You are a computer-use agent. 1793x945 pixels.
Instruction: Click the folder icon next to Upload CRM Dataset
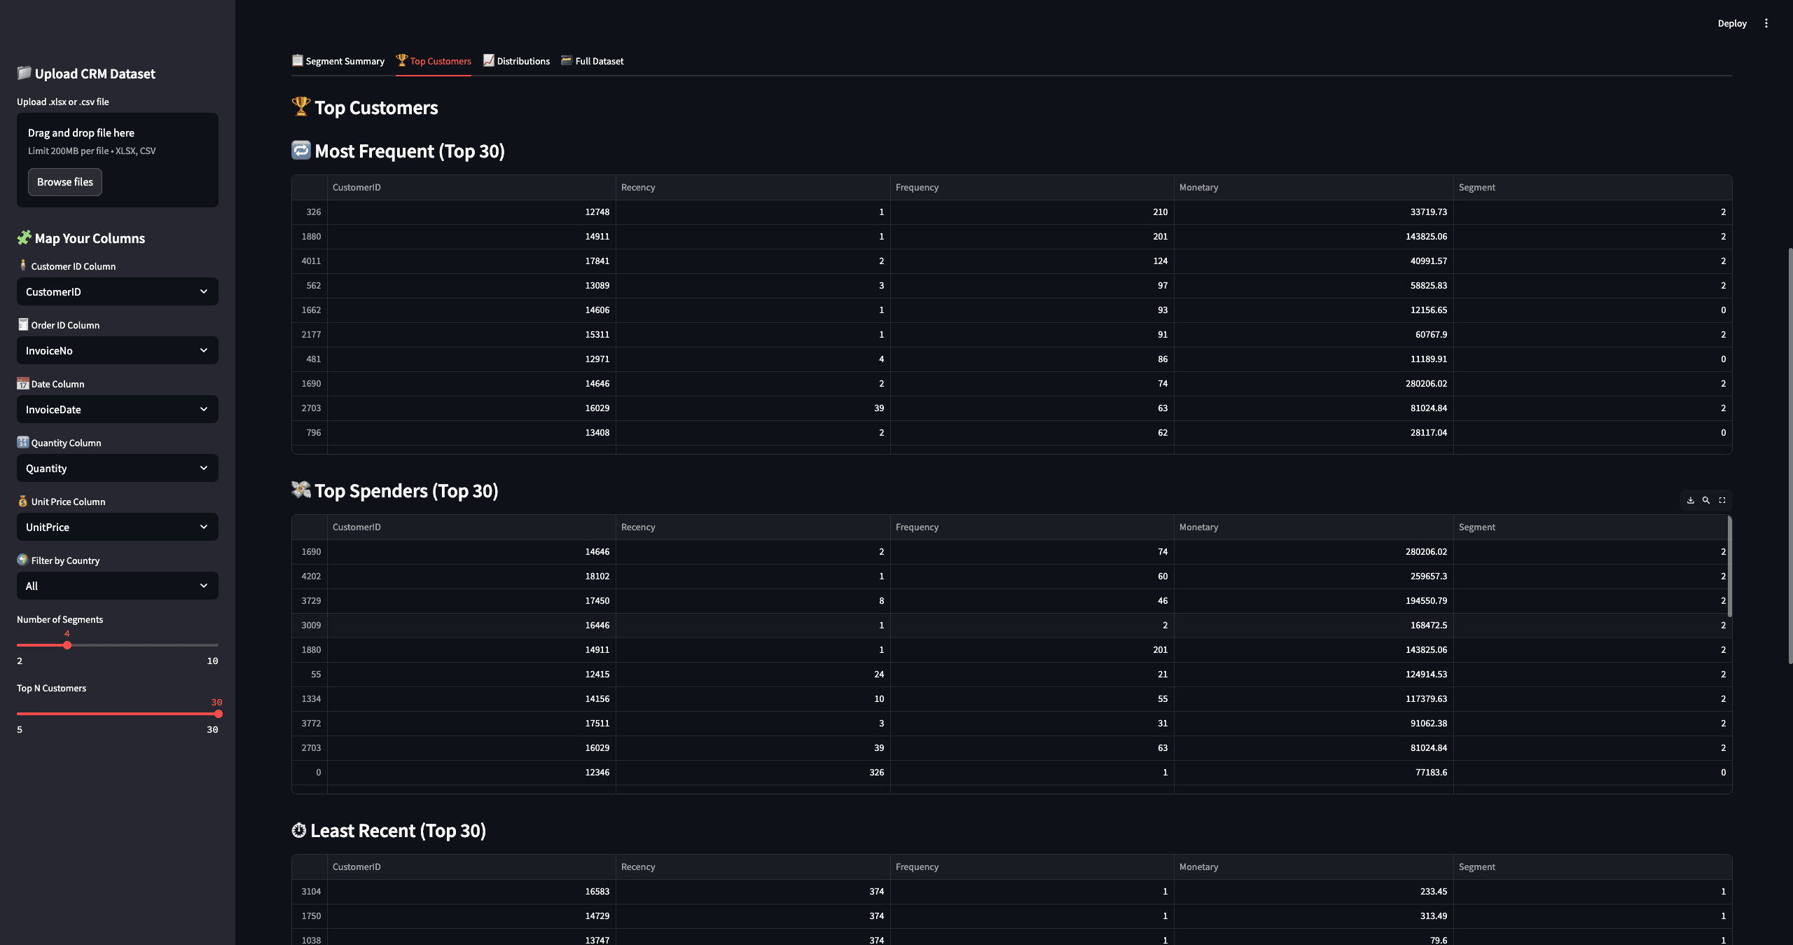coord(23,73)
